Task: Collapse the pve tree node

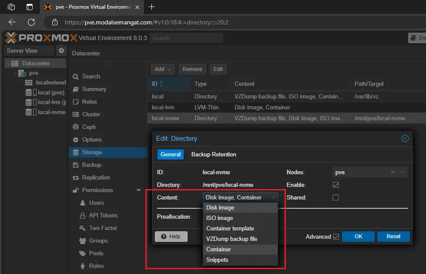Action: (16, 73)
